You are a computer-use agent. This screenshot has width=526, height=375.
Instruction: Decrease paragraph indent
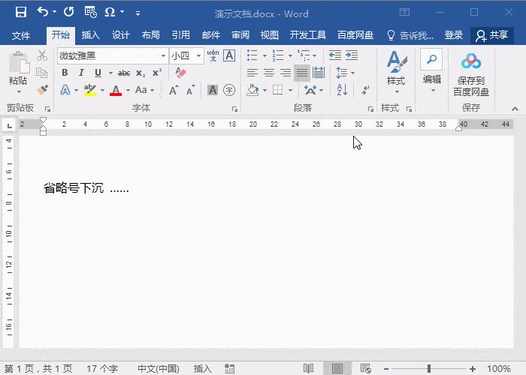point(335,55)
